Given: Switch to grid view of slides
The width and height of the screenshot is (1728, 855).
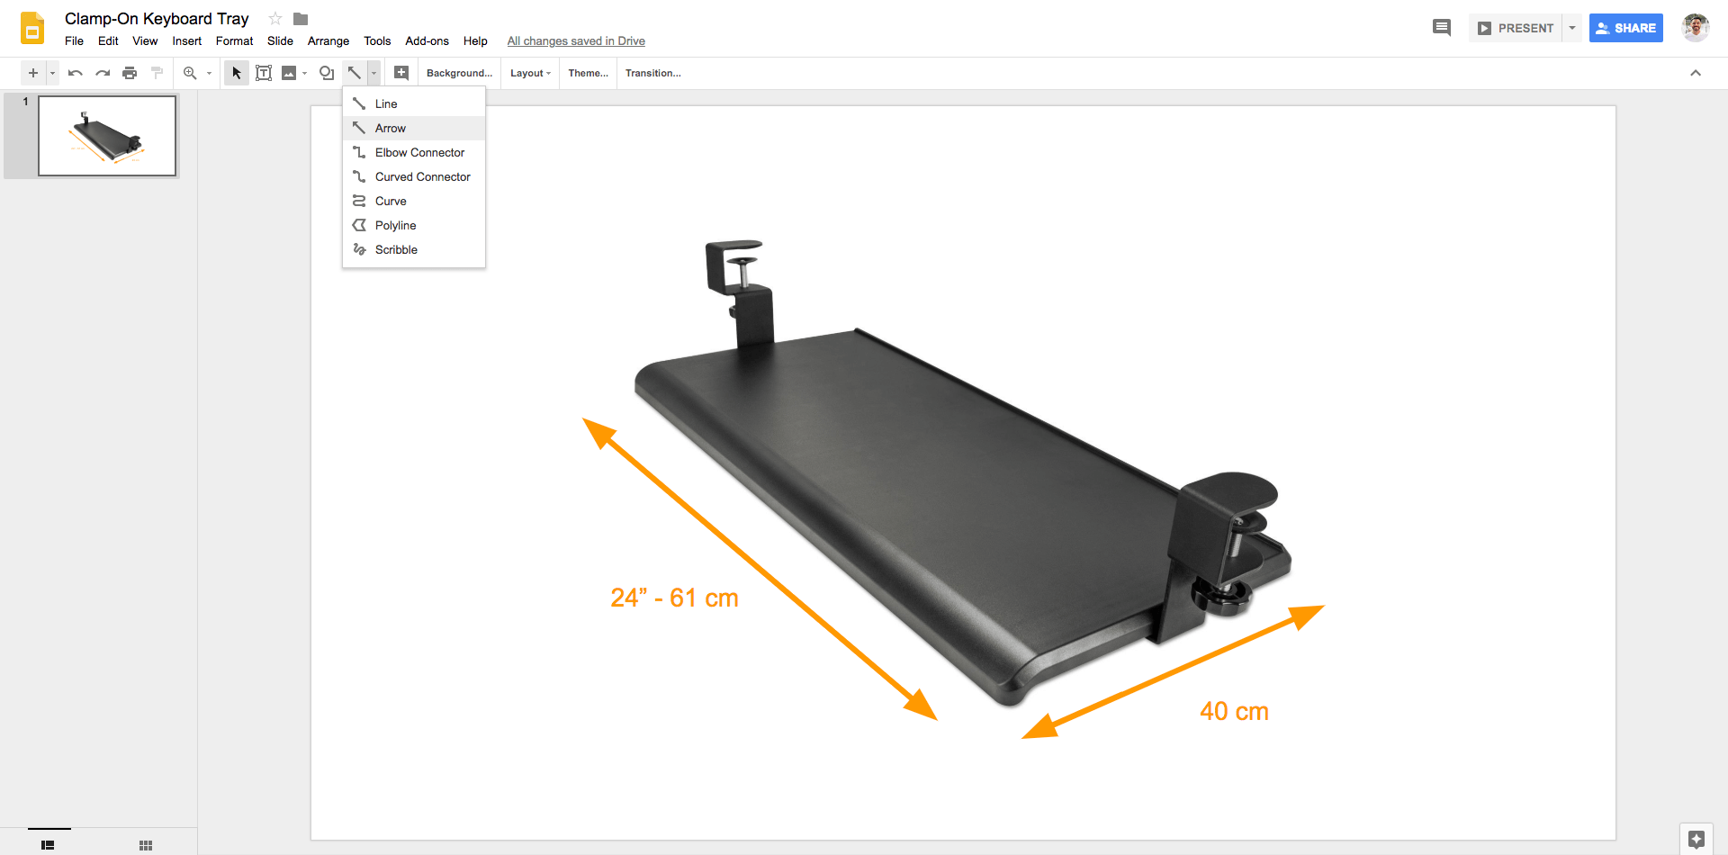Looking at the screenshot, I should [146, 845].
